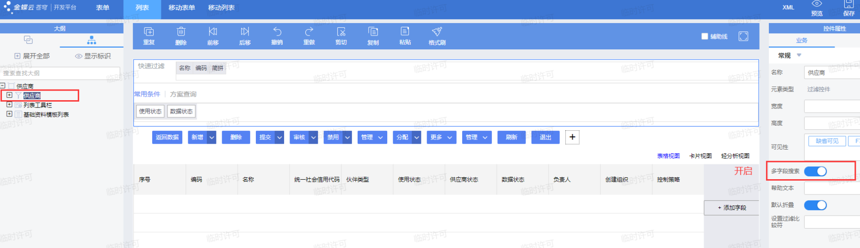Toggle the 多字段搜索 switch

click(815, 171)
